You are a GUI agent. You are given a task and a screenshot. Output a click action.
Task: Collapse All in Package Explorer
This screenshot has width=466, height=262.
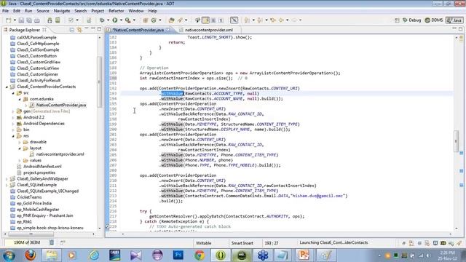coord(71,30)
